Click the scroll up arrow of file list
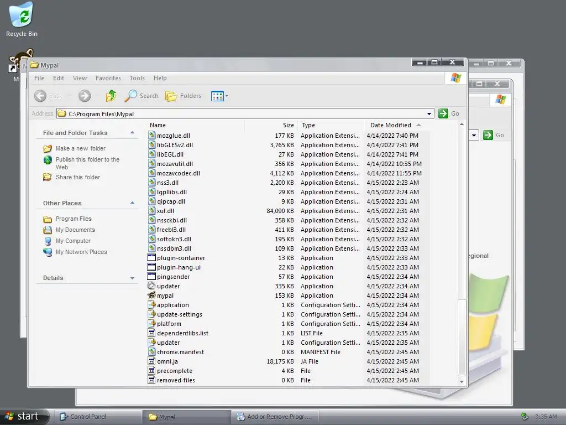Viewport: 566px width, 425px height. pyautogui.click(x=462, y=125)
